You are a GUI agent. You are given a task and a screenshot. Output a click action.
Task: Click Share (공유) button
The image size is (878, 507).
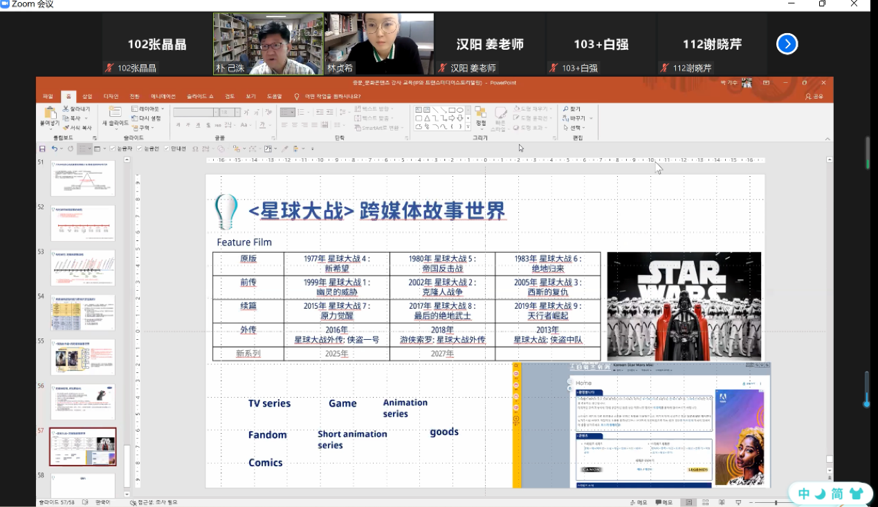814,97
